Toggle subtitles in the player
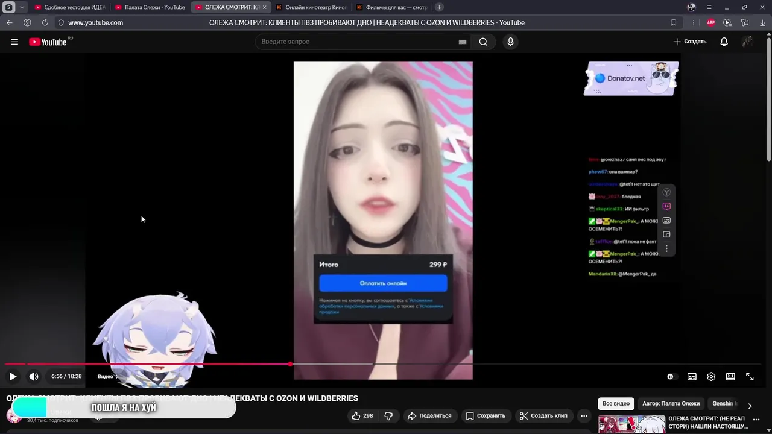Image resolution: width=772 pixels, height=434 pixels. point(692,376)
